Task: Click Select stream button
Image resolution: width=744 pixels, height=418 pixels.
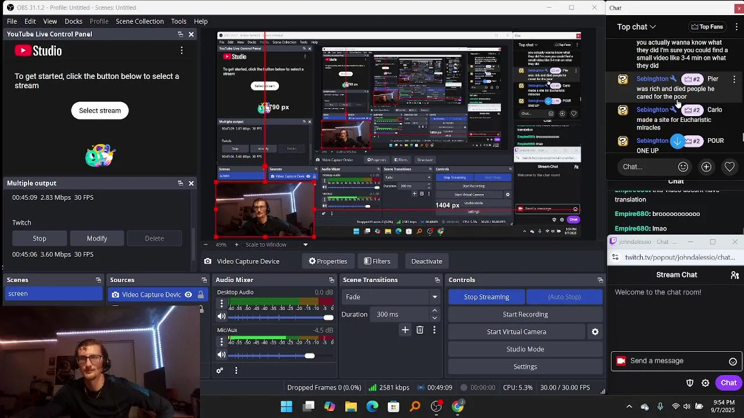Action: click(x=100, y=110)
